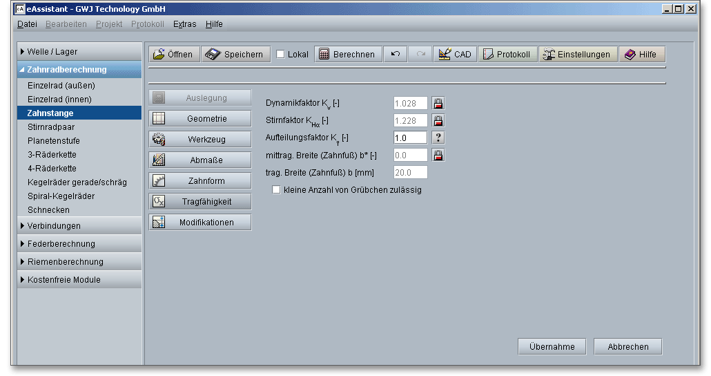Open the Protokoll report toolbar button
711x376 pixels.
tap(507, 54)
